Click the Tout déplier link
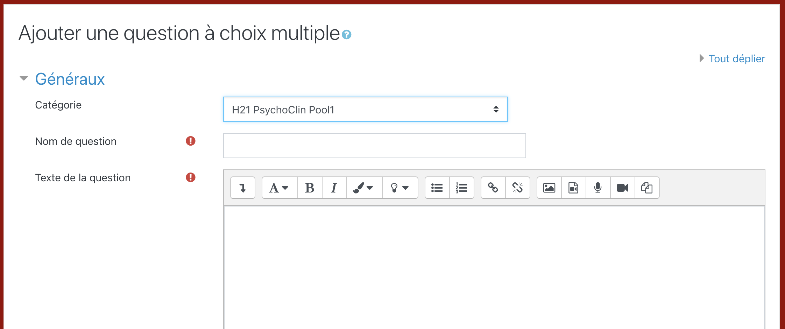 736,58
